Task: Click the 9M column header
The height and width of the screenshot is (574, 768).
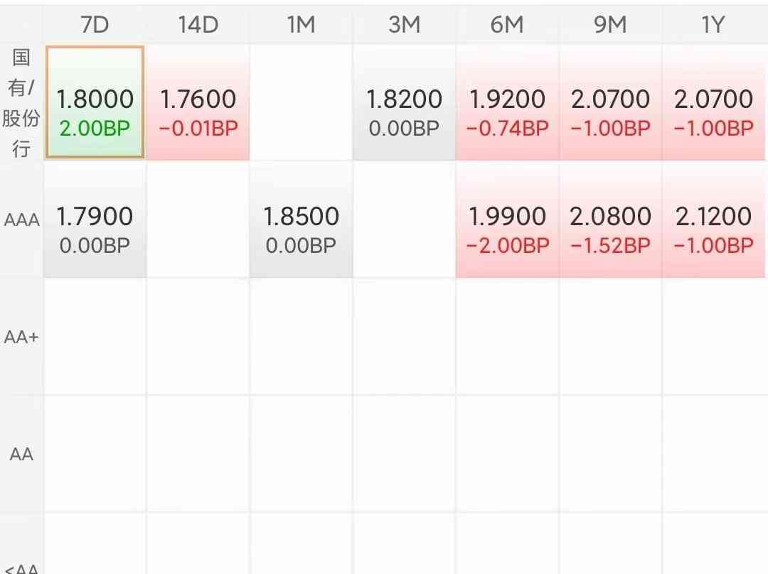Action: [610, 25]
